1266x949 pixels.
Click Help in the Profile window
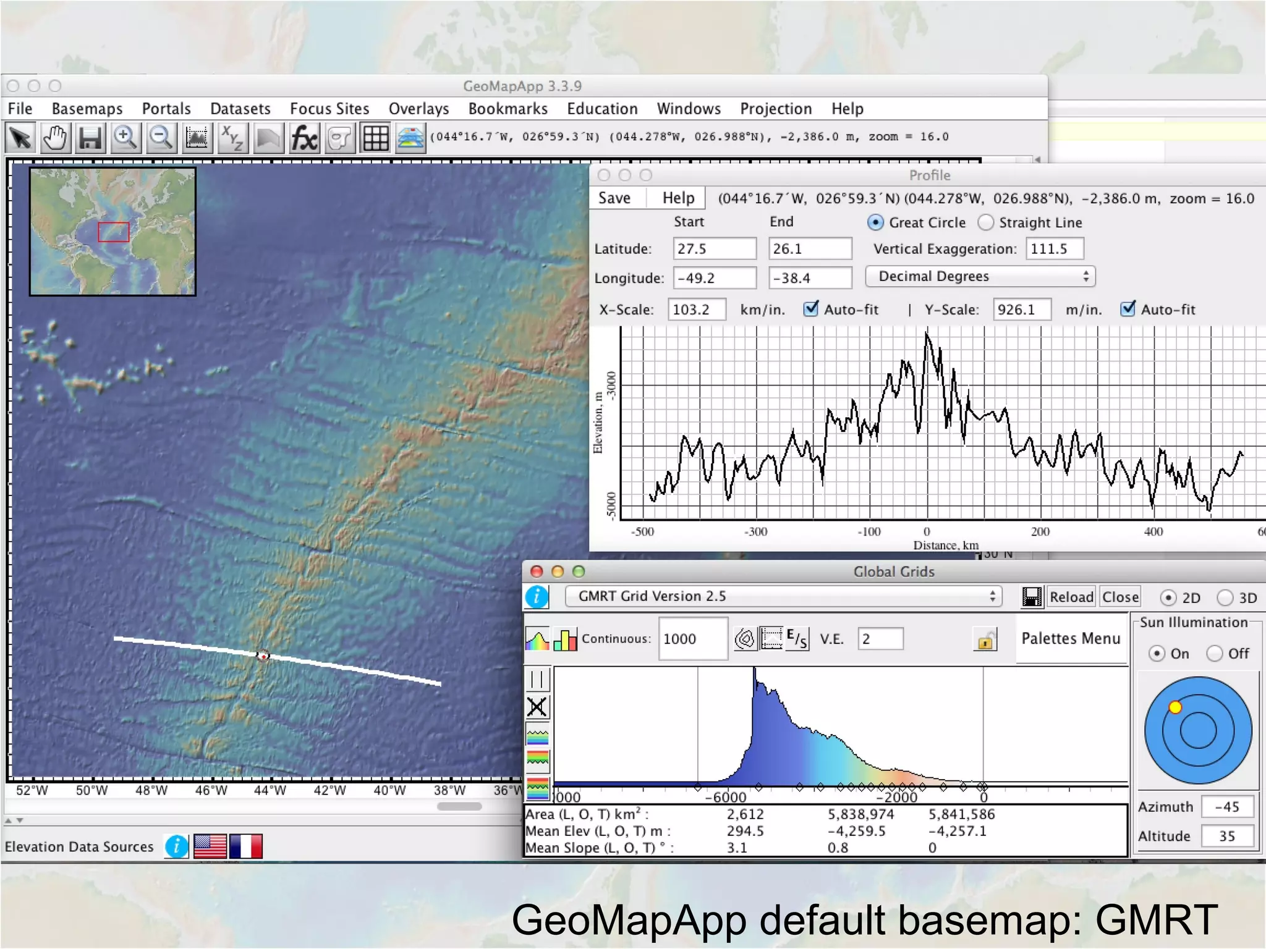(x=678, y=198)
